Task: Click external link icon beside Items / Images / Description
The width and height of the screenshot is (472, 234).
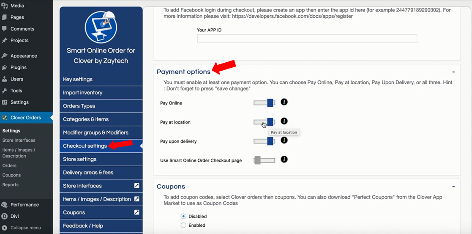Action: click(136, 199)
